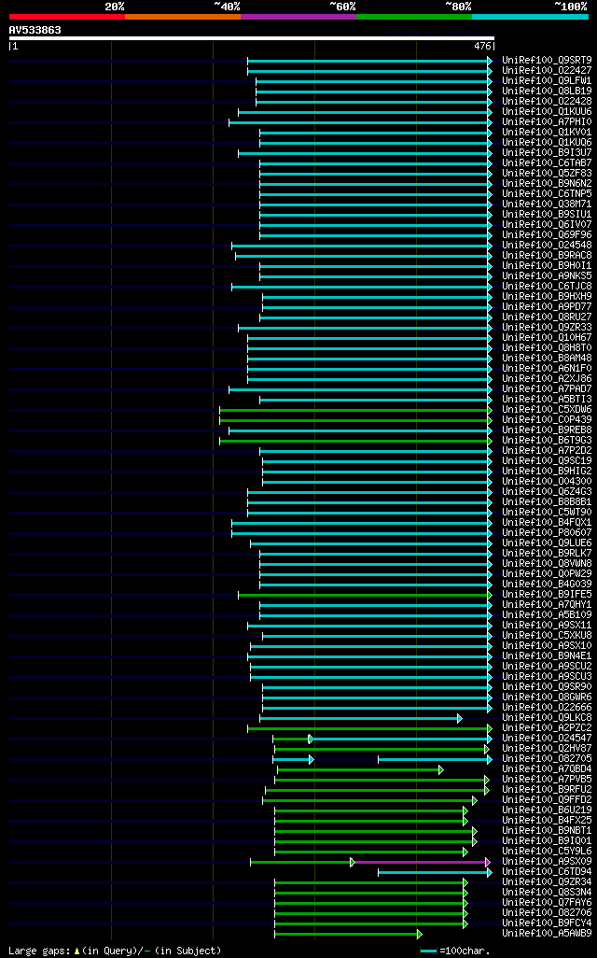
Task: Open hit label UniRef100_B6T9G3
Action: [x=547, y=440]
